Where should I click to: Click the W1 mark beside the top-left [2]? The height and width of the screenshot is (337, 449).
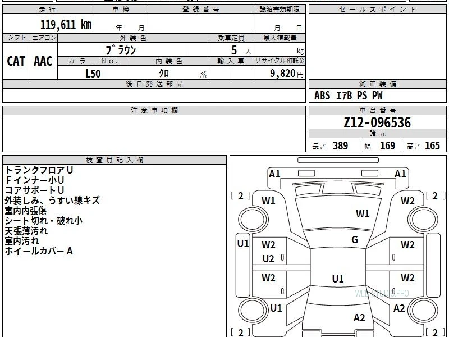[268, 201]
